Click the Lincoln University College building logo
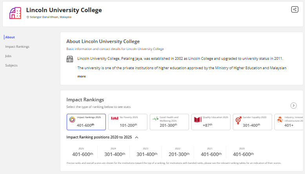The height and width of the screenshot is (174, 305). (15, 13)
